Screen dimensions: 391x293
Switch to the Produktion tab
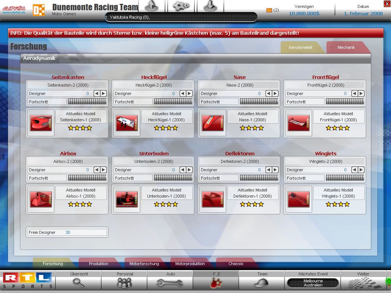coord(99,264)
